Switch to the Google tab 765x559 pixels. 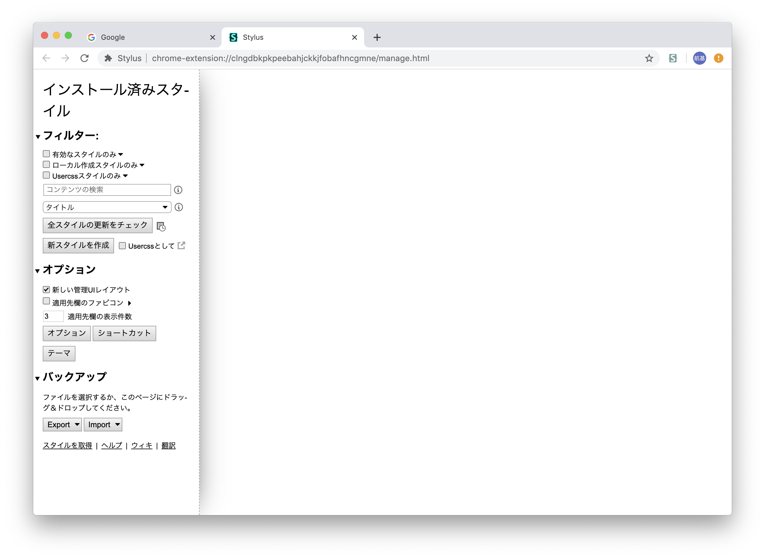[146, 37]
